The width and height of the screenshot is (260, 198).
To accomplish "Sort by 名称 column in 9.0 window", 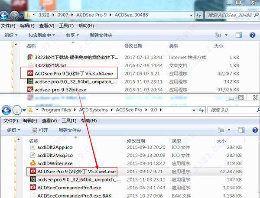I will pos(34,141).
